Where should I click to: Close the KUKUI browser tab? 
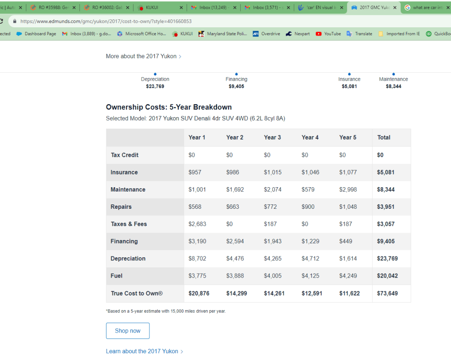[x=181, y=7]
